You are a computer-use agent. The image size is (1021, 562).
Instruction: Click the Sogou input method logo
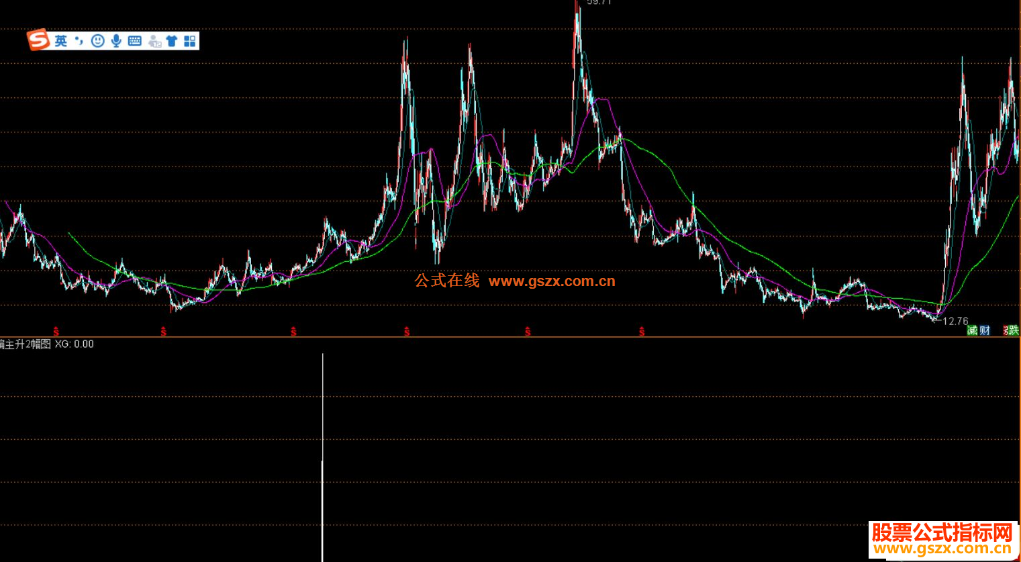(x=38, y=40)
